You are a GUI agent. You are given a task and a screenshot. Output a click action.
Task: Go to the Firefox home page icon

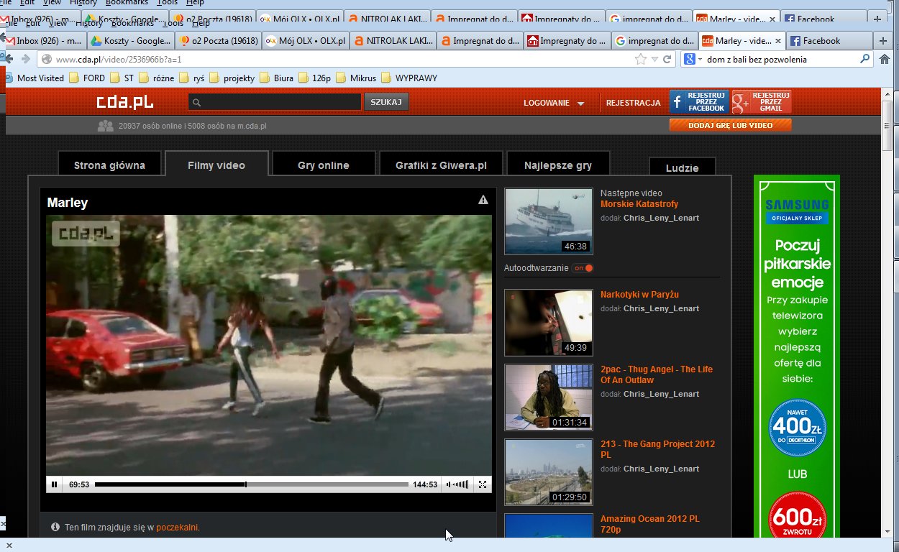point(885,59)
